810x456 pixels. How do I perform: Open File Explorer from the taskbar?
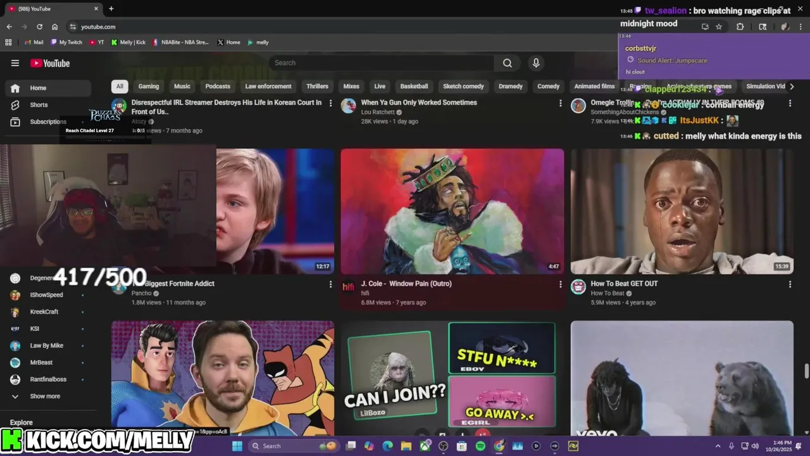click(406, 446)
